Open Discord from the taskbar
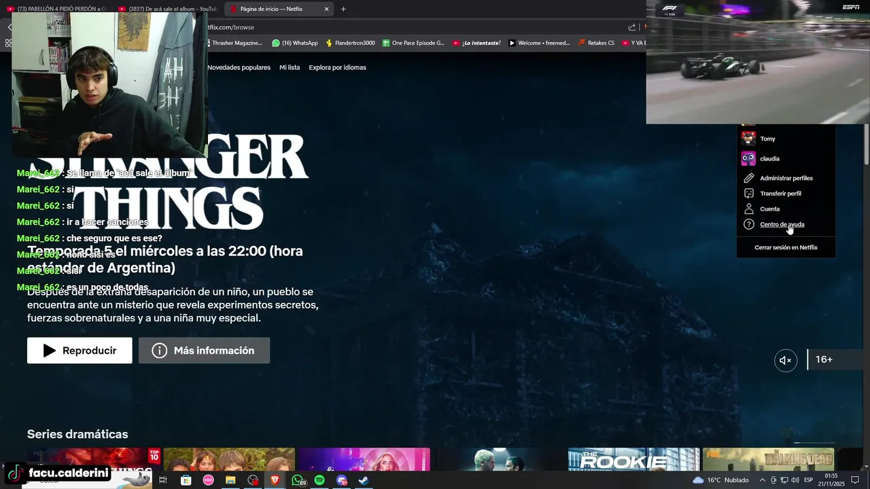 342,480
